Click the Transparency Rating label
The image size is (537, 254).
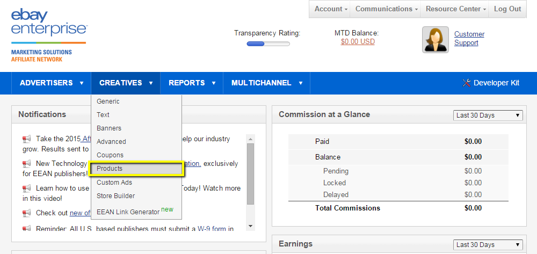coord(267,33)
